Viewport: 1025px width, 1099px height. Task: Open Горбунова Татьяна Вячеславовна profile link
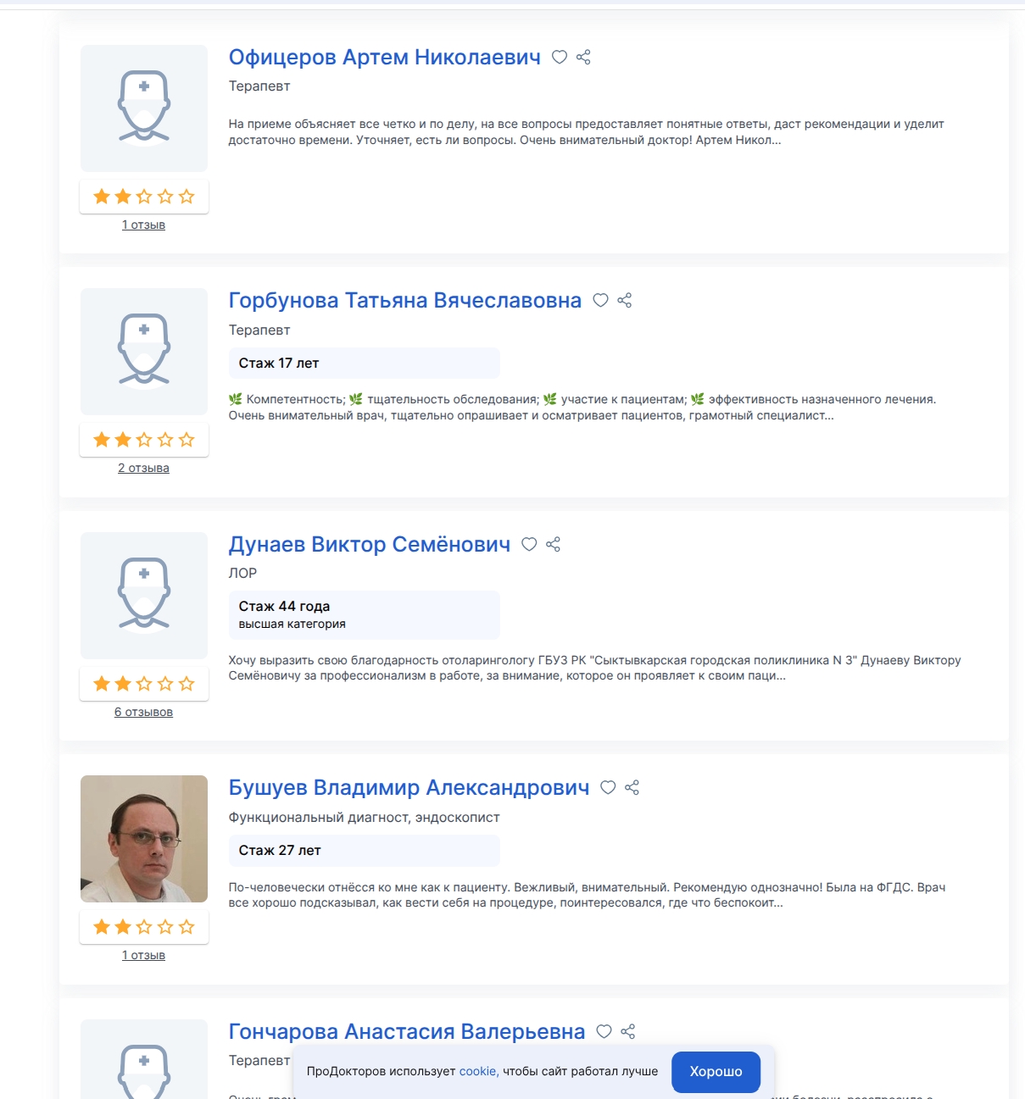[x=404, y=301]
